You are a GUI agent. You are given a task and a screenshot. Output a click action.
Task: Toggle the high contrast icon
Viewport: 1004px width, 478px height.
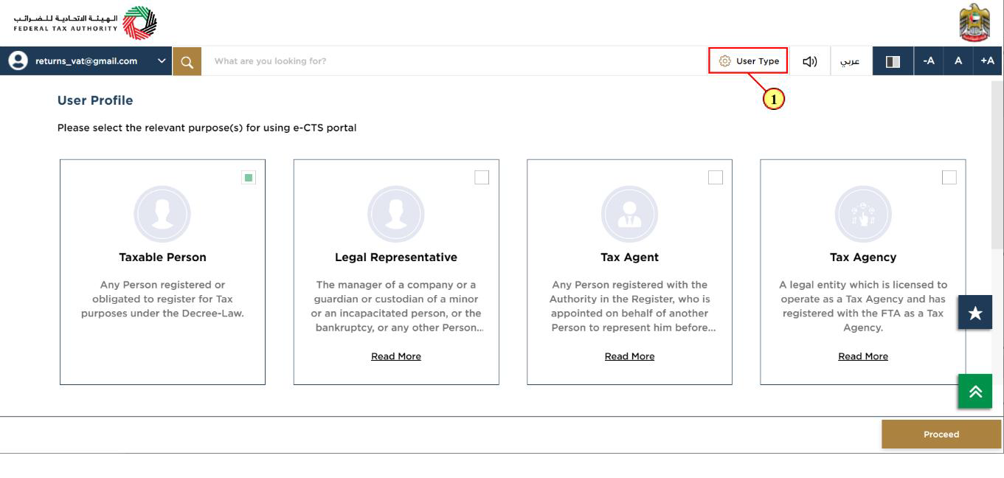(x=893, y=61)
